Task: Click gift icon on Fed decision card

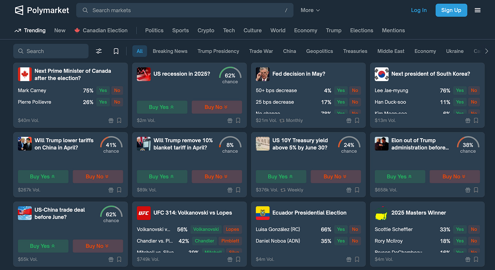Action: click(x=349, y=120)
